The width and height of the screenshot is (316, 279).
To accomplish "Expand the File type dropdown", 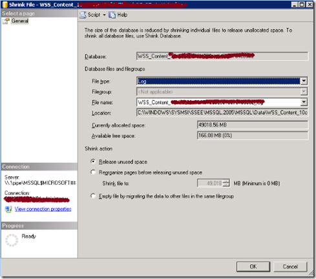I will pyautogui.click(x=304, y=81).
